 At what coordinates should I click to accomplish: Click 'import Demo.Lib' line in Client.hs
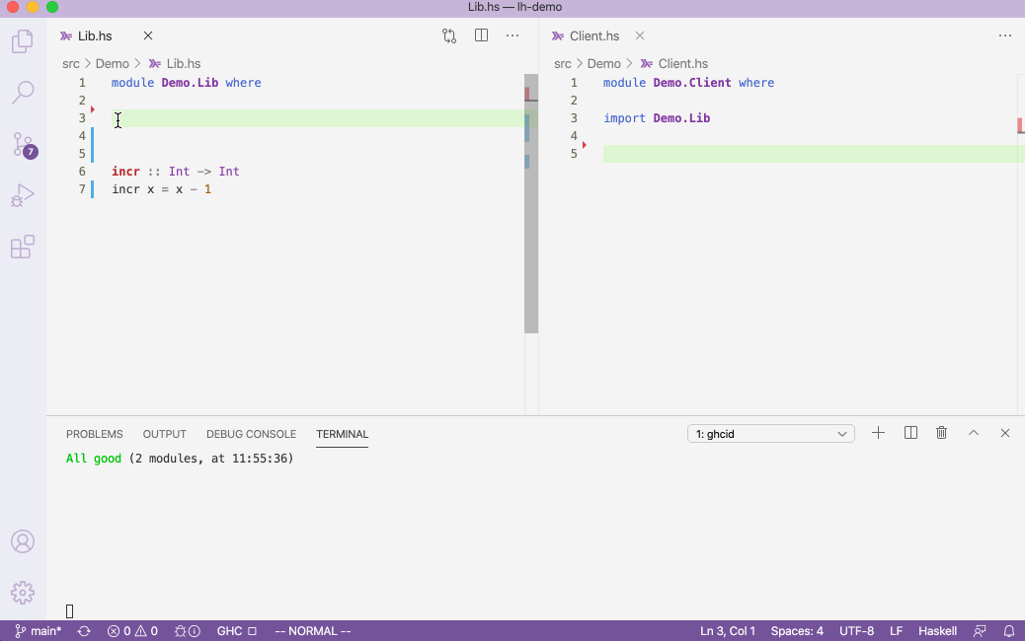(657, 118)
